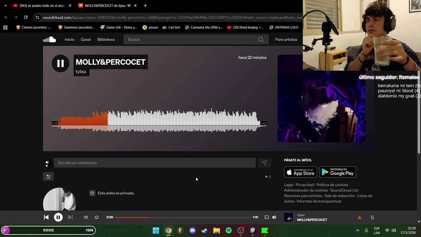This screenshot has width=421, height=237.
Task: Open Spotify from the taskbar
Action: coord(229,230)
